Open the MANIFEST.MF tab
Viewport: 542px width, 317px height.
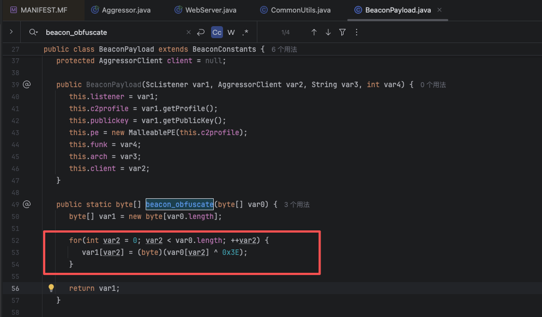(x=41, y=10)
